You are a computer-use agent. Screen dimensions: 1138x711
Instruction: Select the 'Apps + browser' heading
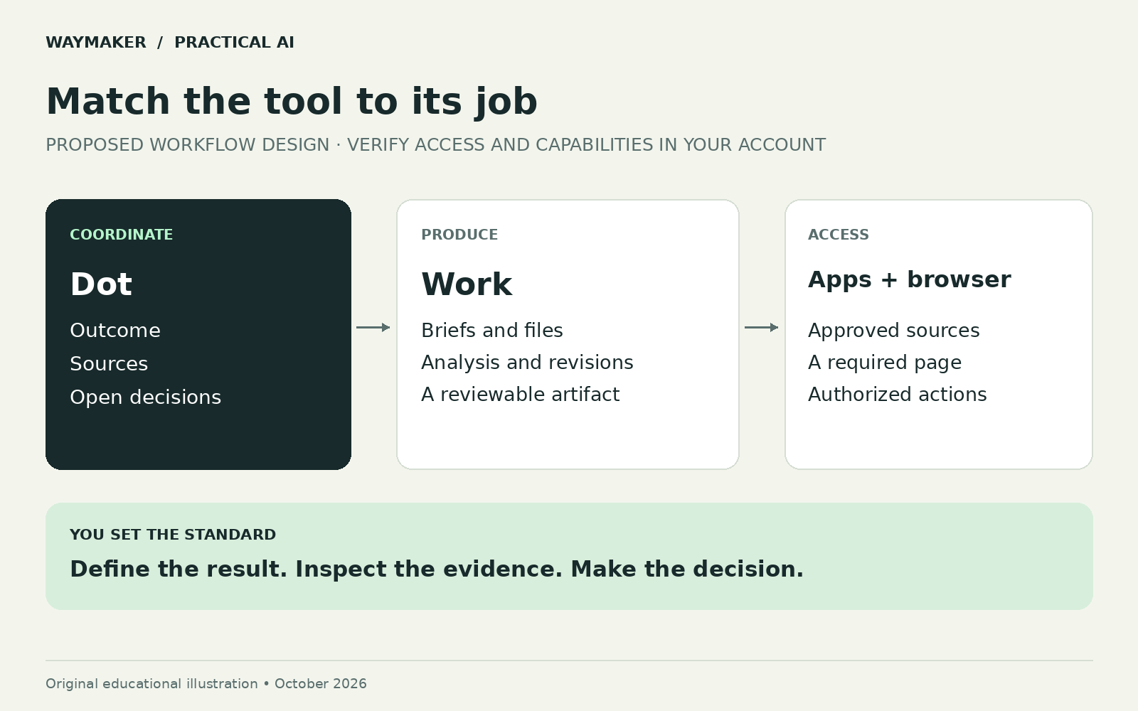point(910,280)
